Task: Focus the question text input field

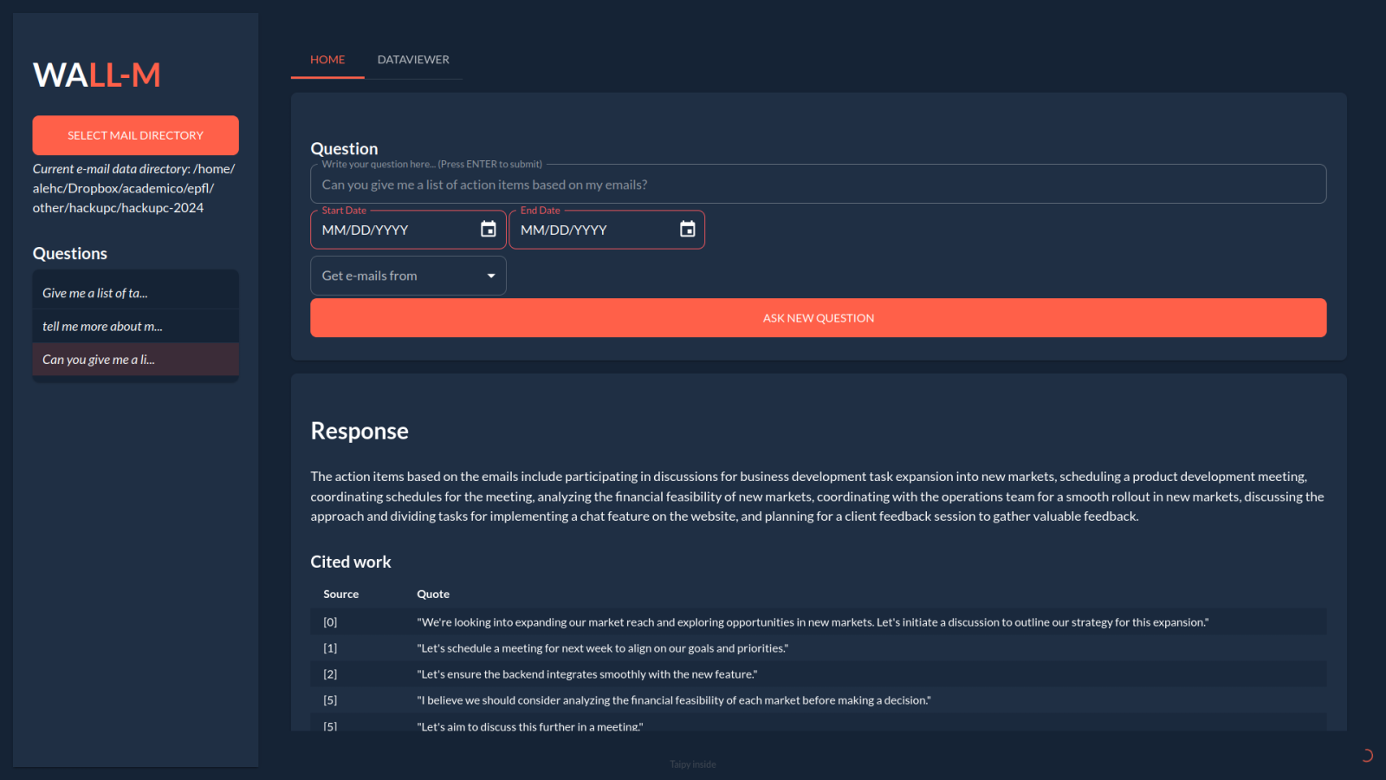Action: point(818,185)
